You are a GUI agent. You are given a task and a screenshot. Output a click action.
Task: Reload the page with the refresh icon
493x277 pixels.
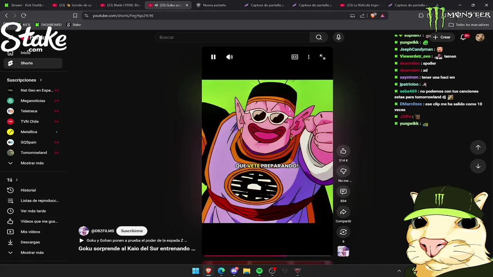click(23, 15)
